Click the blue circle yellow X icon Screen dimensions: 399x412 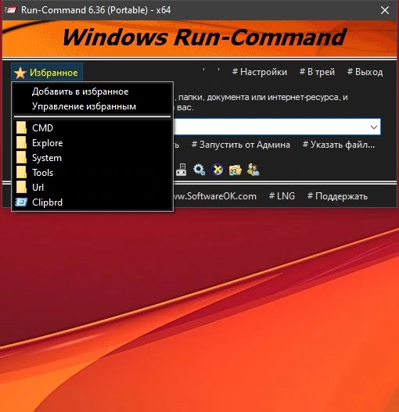(x=217, y=170)
